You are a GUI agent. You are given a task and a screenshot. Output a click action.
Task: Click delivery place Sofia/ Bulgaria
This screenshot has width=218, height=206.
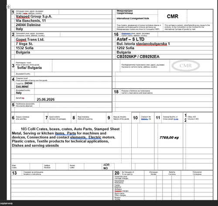coord(29,68)
